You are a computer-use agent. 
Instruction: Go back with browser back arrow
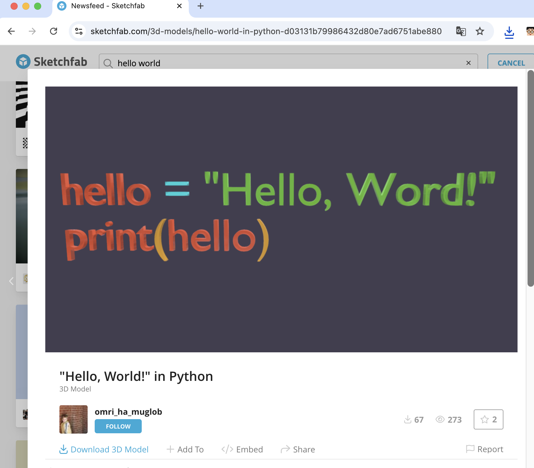click(x=11, y=31)
